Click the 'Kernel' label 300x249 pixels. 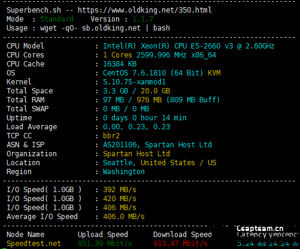click(x=19, y=82)
